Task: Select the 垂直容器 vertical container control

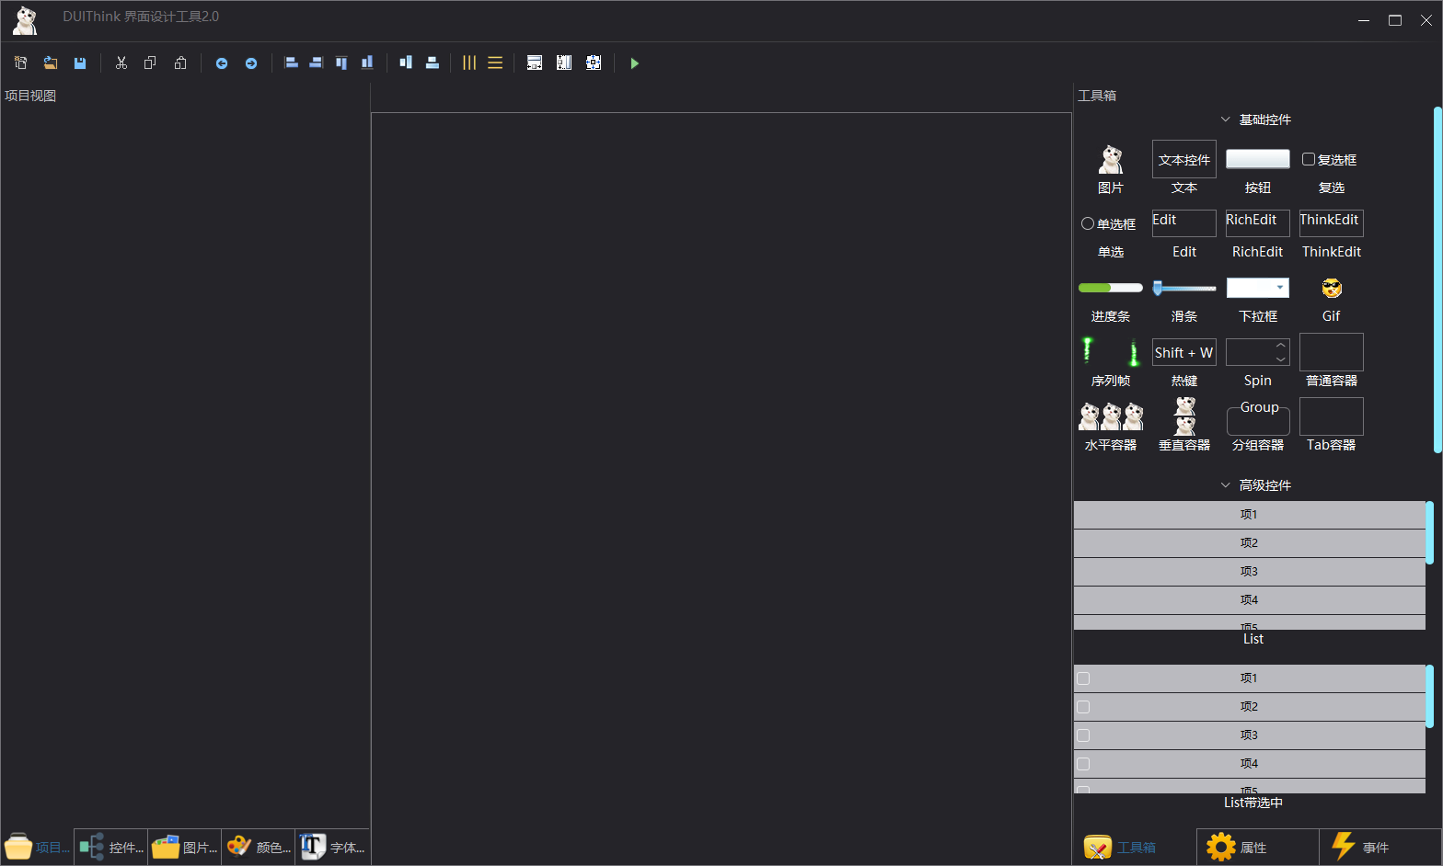Action: point(1184,416)
